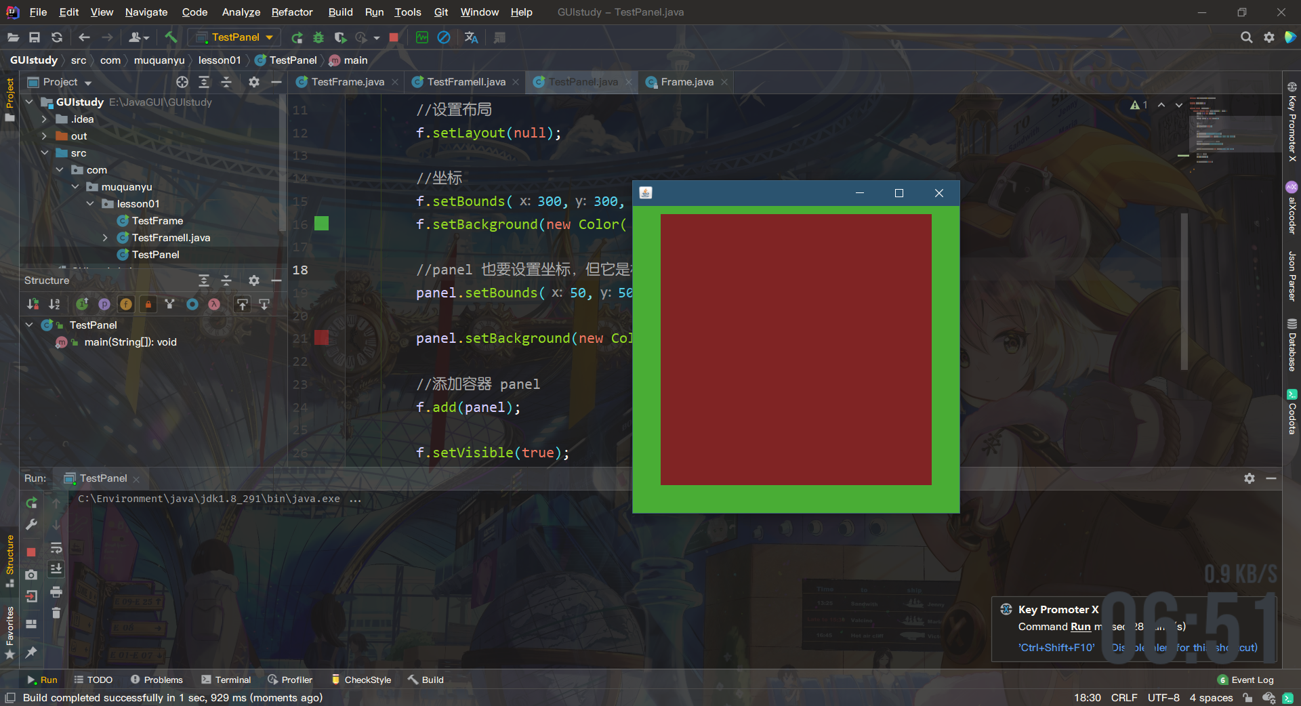Clear console with trash icon
Screen dimensions: 1301x706
click(x=56, y=612)
